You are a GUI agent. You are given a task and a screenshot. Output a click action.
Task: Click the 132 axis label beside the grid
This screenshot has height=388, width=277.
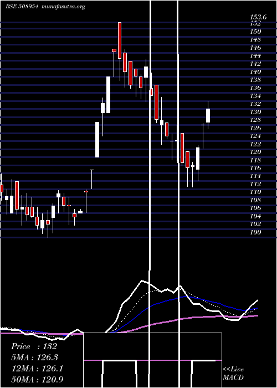[255, 104]
